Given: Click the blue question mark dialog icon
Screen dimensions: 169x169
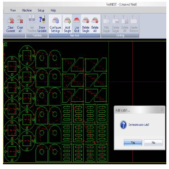Looking at the screenshot, I should tap(123, 125).
